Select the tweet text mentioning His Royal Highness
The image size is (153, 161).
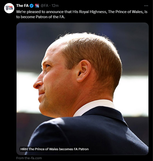[x=82, y=14]
